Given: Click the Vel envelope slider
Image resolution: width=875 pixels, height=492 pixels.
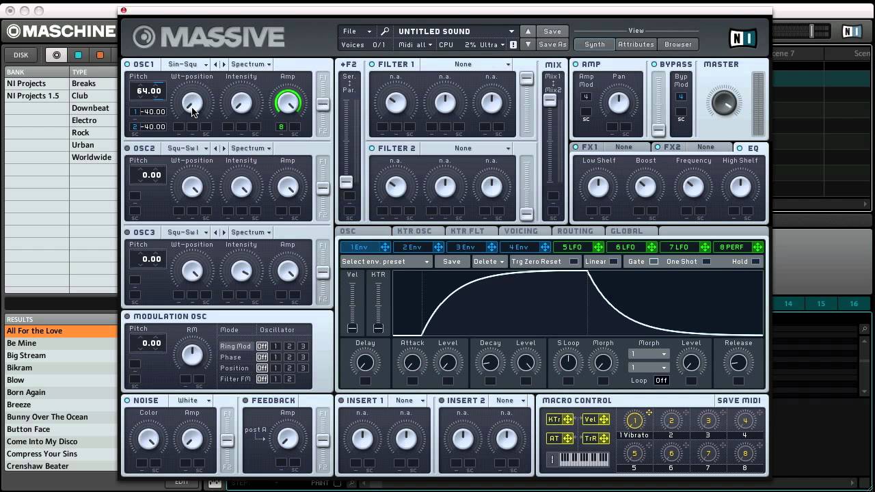Looking at the screenshot, I should [x=352, y=307].
